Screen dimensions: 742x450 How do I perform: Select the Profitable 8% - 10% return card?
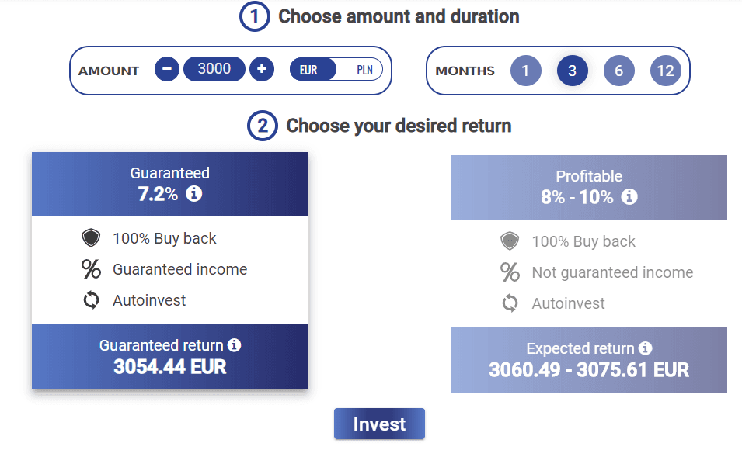[589, 274]
